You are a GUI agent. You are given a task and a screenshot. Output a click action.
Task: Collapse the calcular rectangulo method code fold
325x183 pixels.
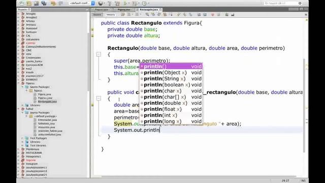[x=99, y=98]
